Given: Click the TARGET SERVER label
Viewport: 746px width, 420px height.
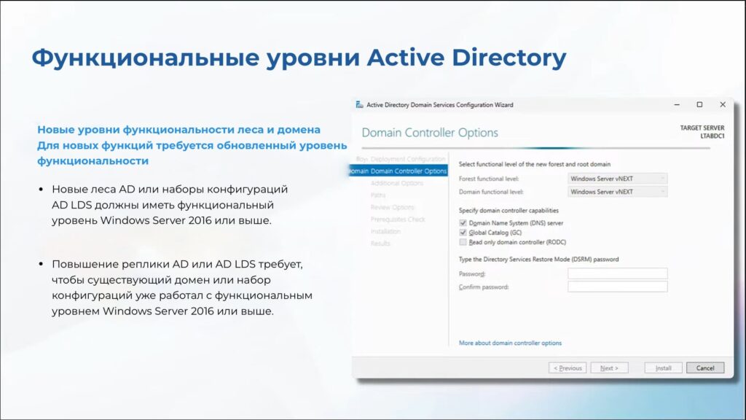Looking at the screenshot, I should click(702, 128).
